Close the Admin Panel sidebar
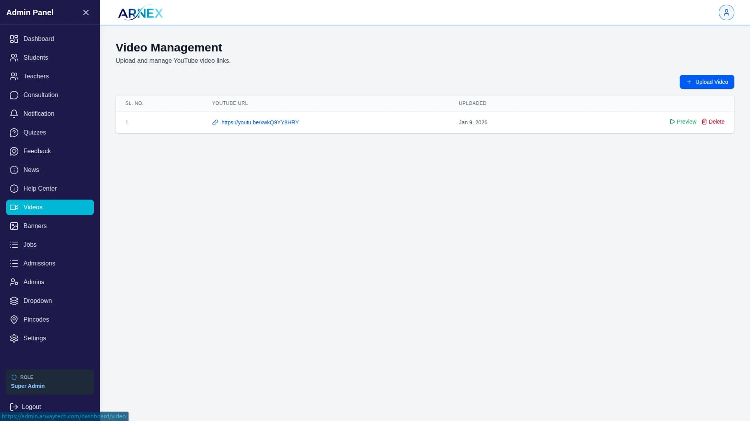This screenshot has width=750, height=421. 86,12
